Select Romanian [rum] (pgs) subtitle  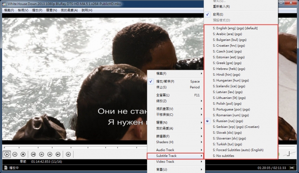coord(241,115)
